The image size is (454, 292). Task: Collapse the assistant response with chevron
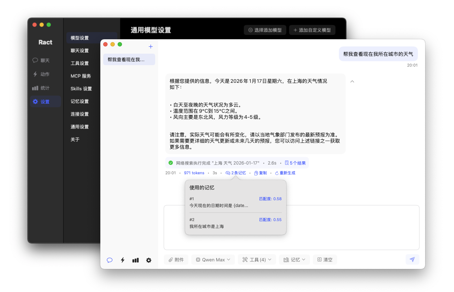pos(352,81)
